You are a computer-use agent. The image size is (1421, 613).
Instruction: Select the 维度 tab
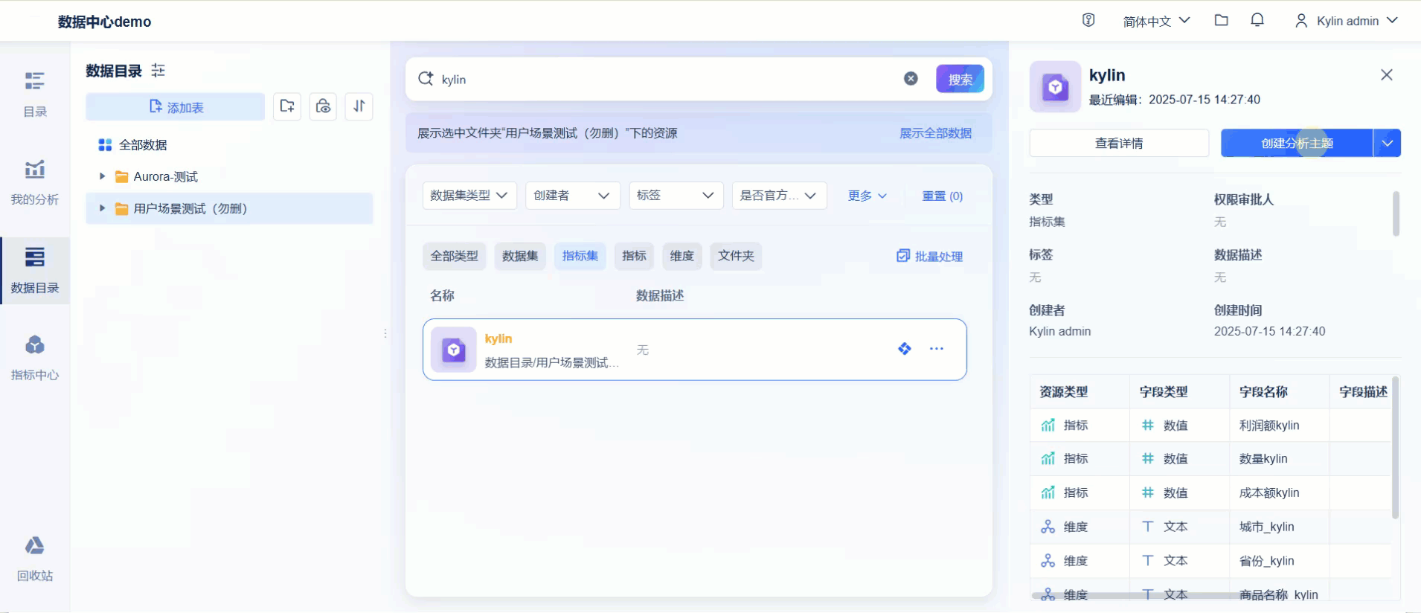682,256
